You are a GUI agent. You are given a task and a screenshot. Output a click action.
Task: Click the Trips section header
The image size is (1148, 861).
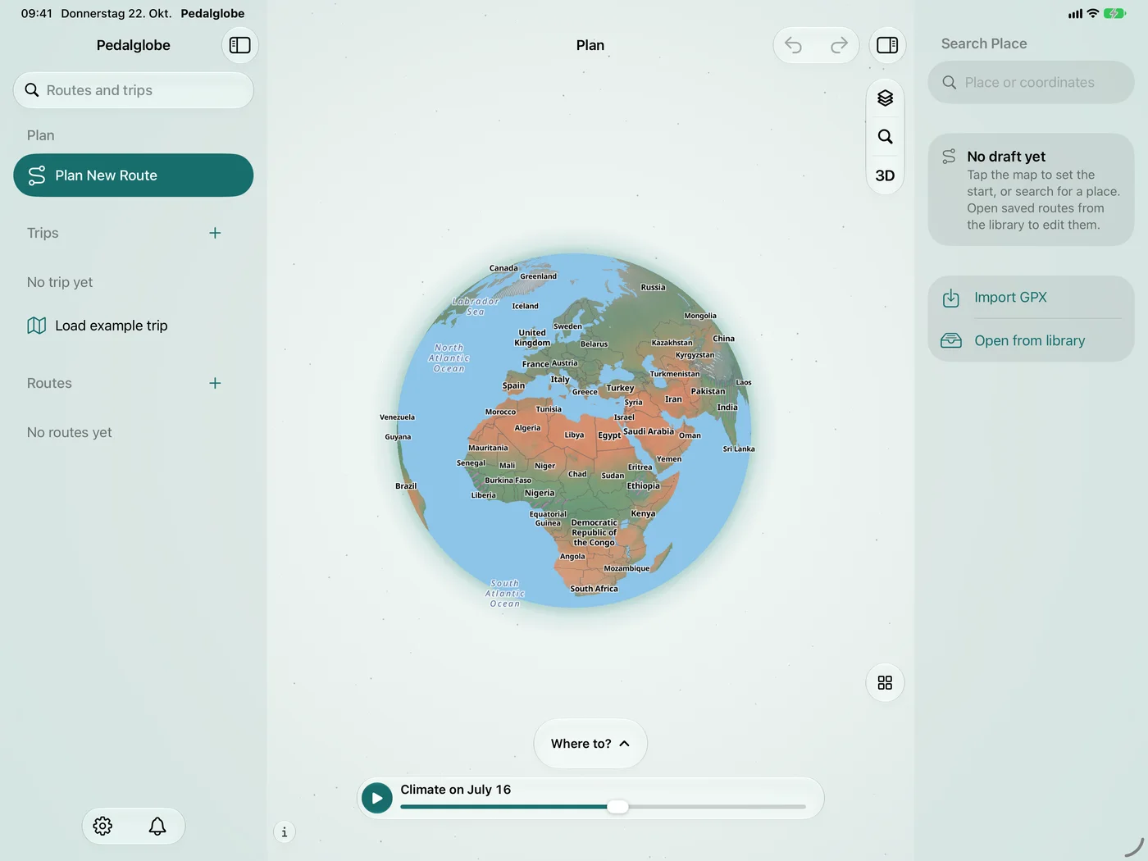tap(43, 233)
